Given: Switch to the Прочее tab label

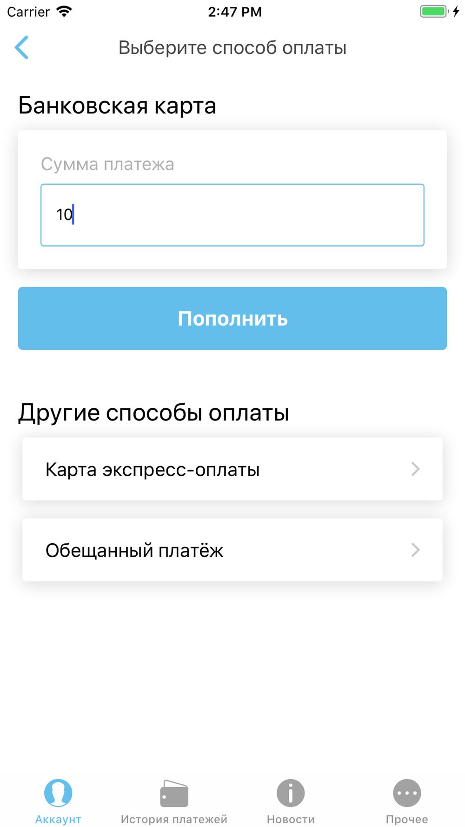Looking at the screenshot, I should 407,819.
